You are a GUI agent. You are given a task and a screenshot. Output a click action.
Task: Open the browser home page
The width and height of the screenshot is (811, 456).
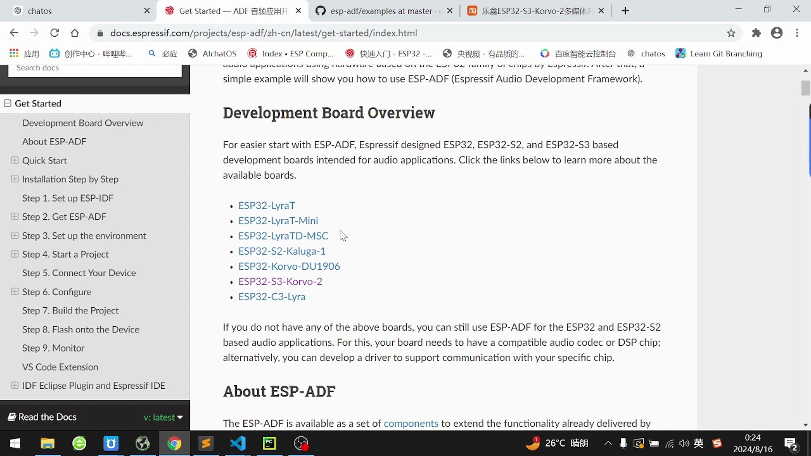pos(75,33)
